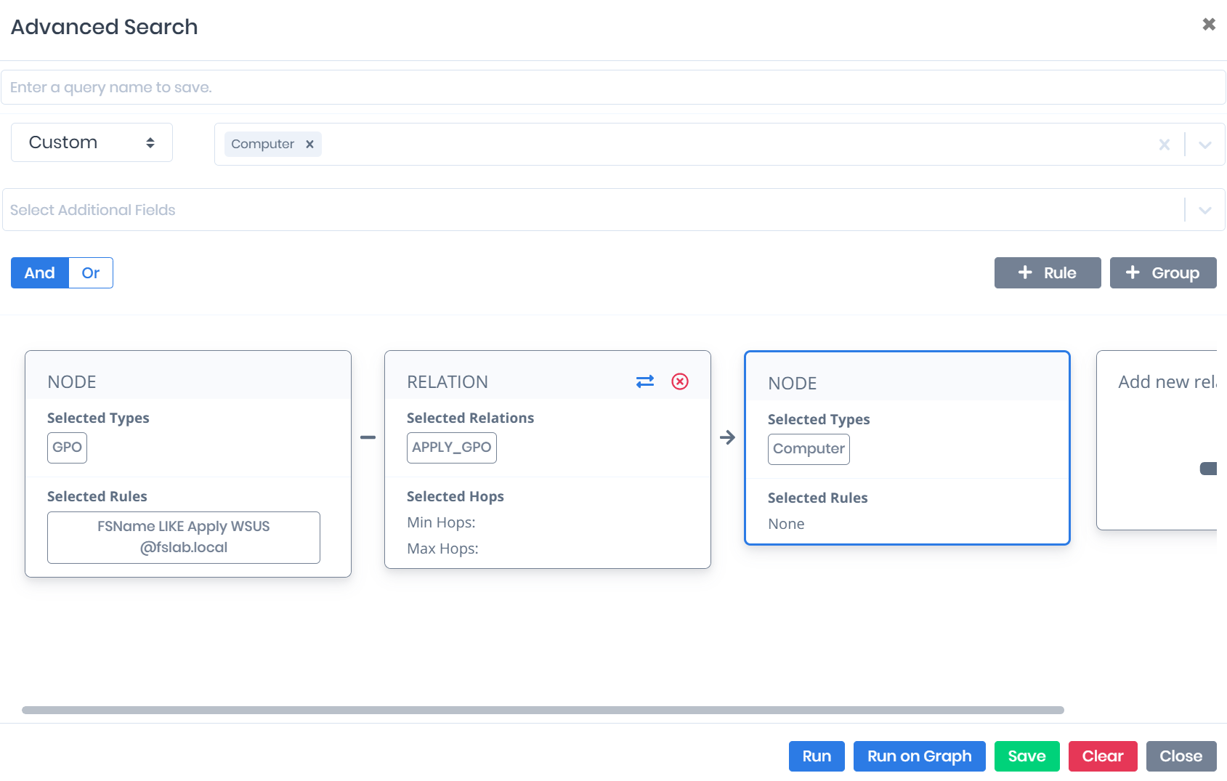The width and height of the screenshot is (1227, 781).
Task: Open the Custom query type selector
Action: click(92, 142)
